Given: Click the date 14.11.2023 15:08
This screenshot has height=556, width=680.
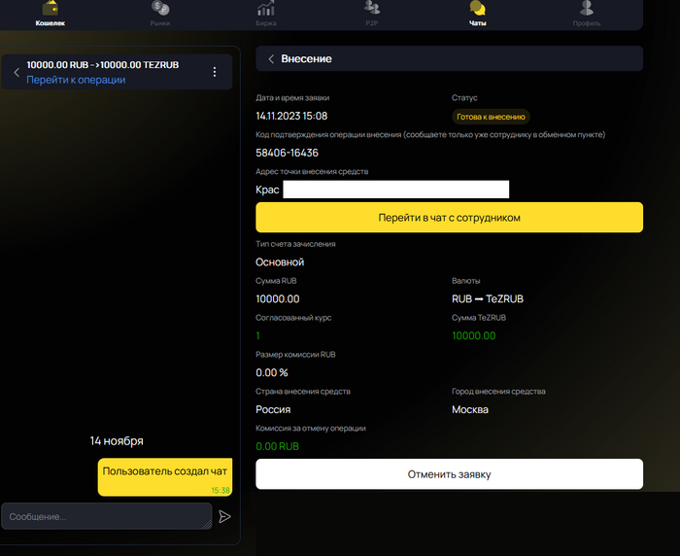Looking at the screenshot, I should [291, 116].
